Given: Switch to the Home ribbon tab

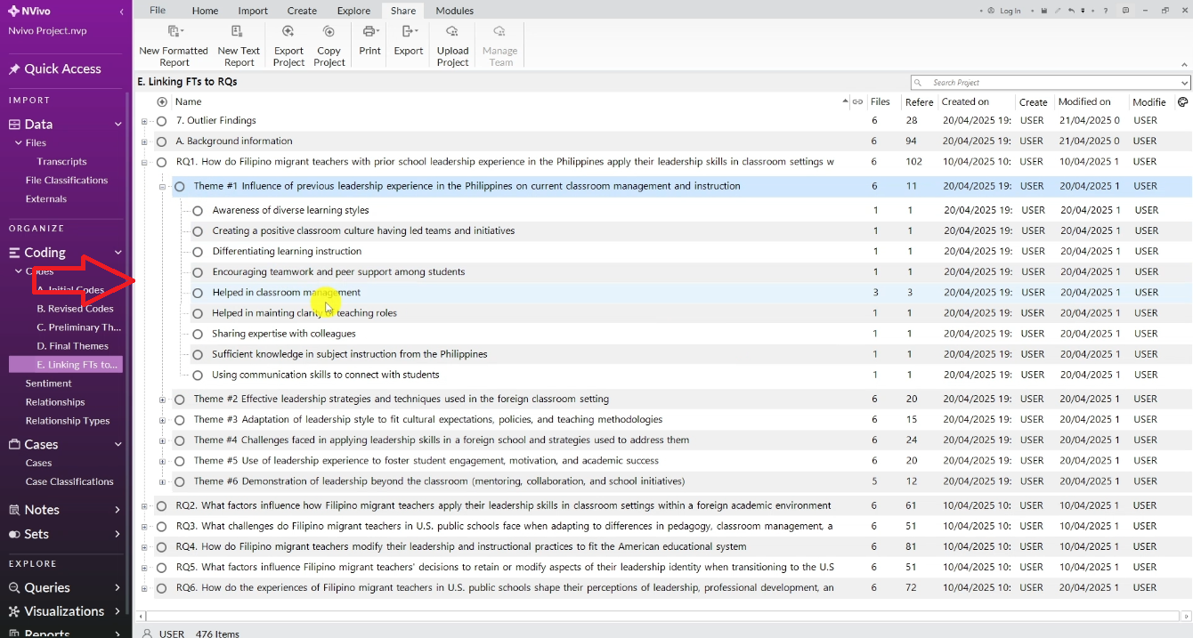Looking at the screenshot, I should (205, 11).
